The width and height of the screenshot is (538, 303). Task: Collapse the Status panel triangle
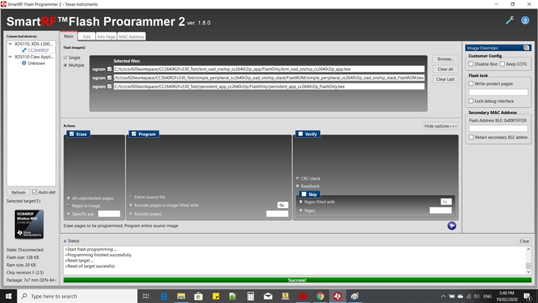click(x=65, y=241)
